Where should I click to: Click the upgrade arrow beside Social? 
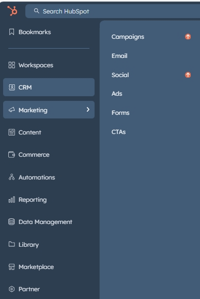click(x=188, y=74)
